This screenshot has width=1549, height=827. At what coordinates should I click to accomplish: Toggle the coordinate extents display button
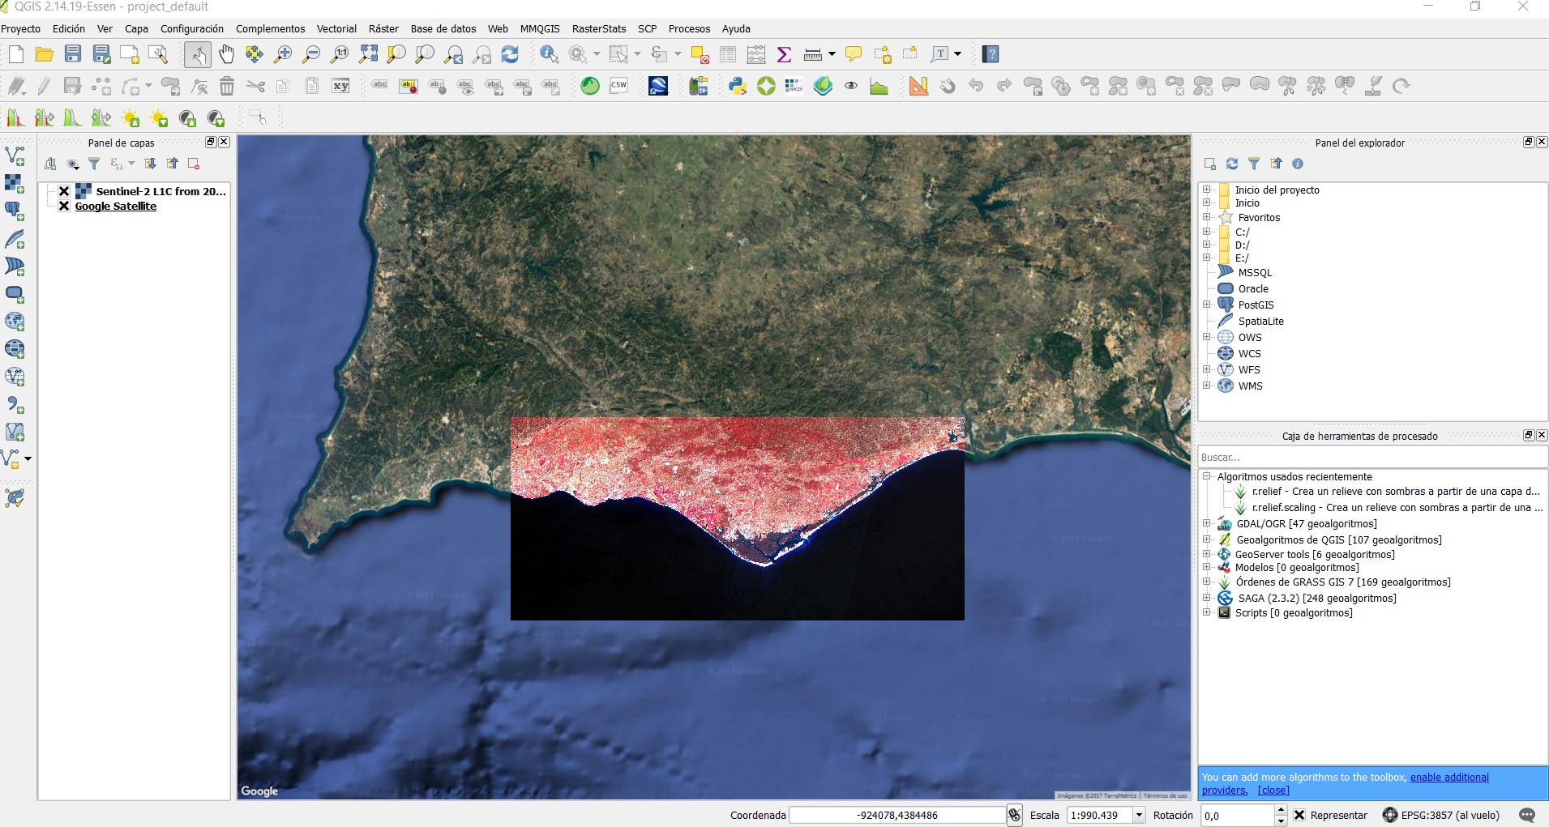(1014, 815)
